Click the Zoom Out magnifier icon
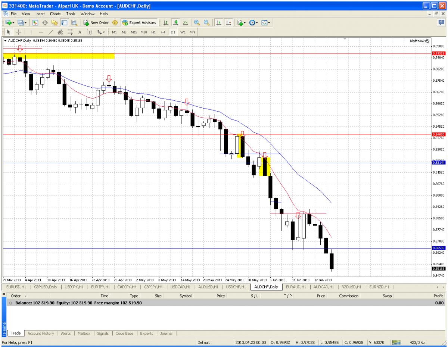This screenshot has height=347, width=448. [x=206, y=23]
